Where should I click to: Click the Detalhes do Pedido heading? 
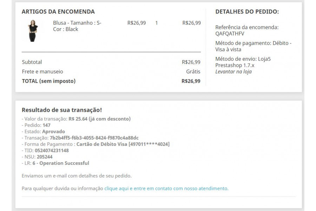pos(247,12)
